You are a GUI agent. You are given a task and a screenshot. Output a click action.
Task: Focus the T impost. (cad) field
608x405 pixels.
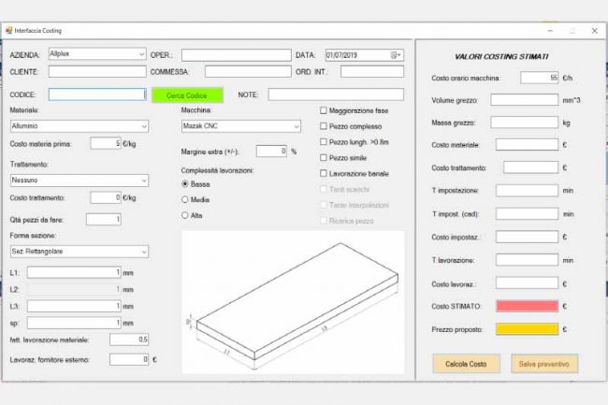click(527, 213)
